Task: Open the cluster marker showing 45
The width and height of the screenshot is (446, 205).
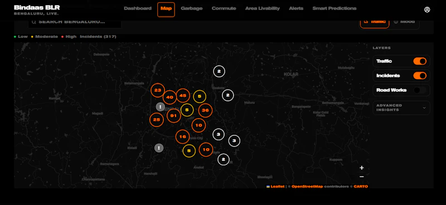Action: coord(183,95)
